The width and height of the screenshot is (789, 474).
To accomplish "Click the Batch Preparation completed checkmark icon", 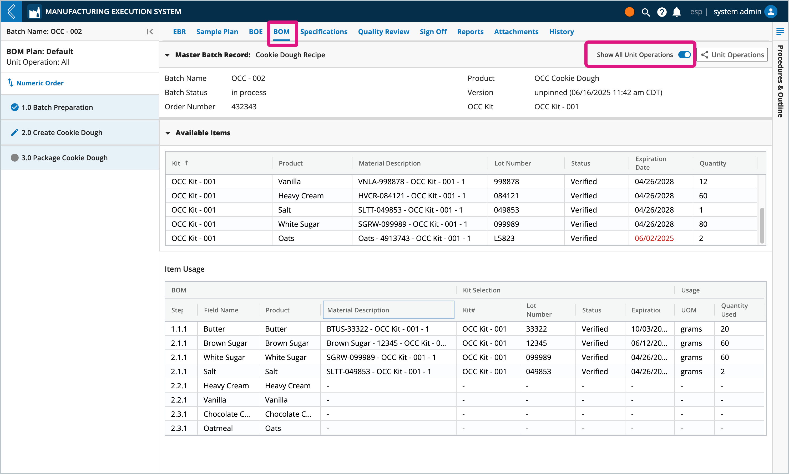I will pyautogui.click(x=14, y=107).
